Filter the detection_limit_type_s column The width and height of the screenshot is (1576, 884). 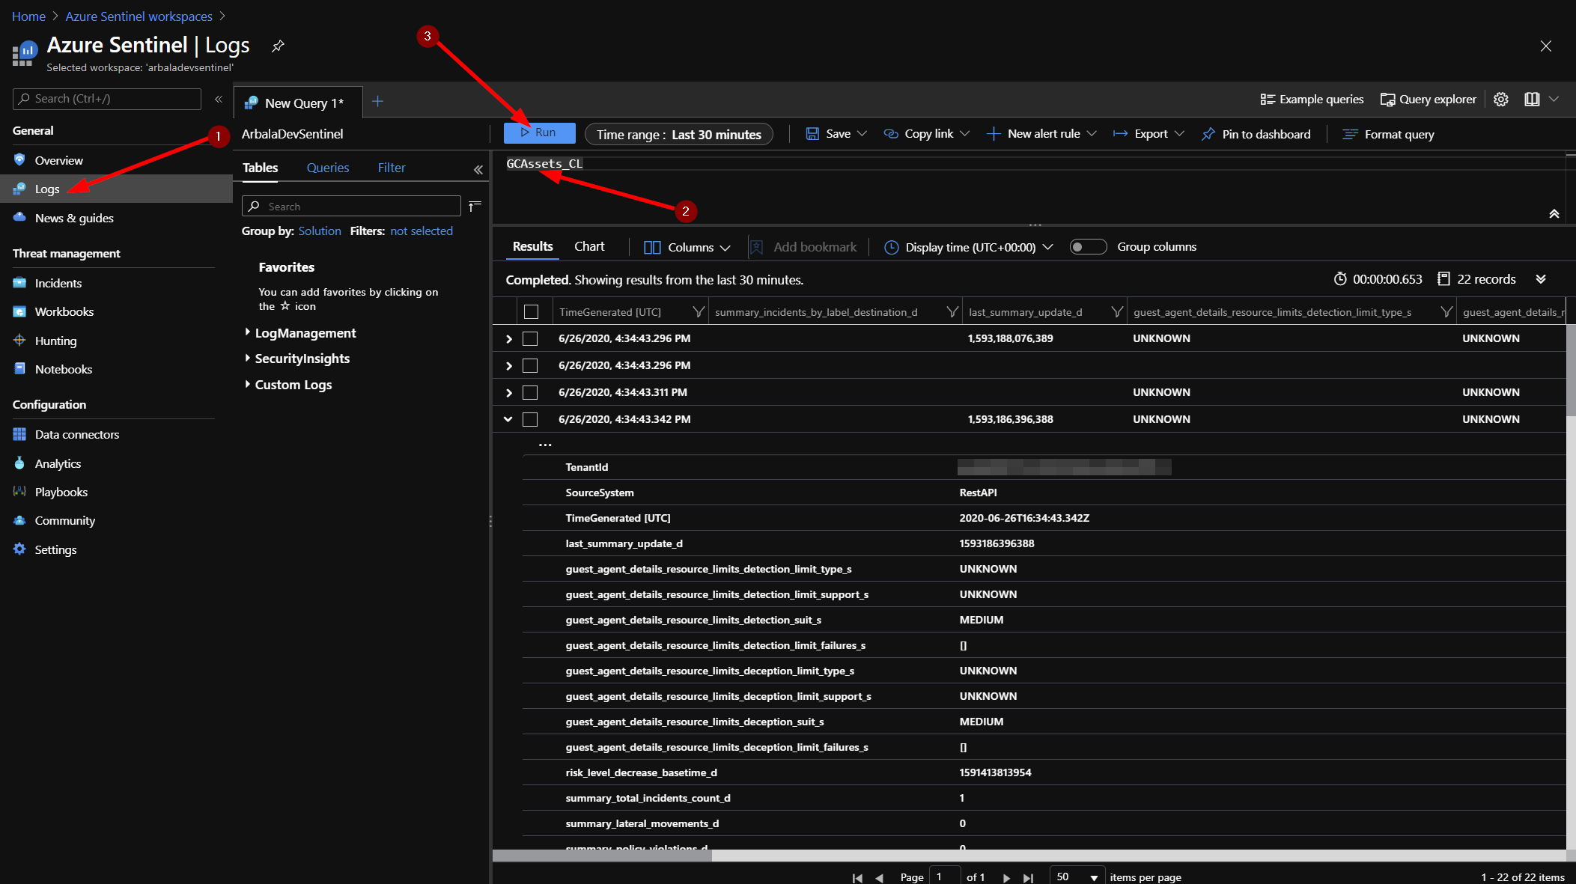1446,311
